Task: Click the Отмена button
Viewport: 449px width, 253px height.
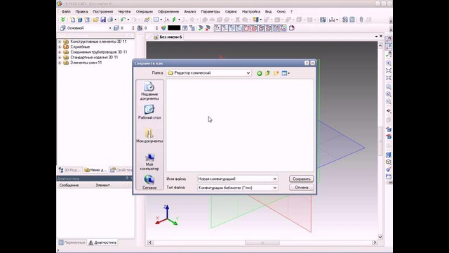Action: tap(302, 188)
